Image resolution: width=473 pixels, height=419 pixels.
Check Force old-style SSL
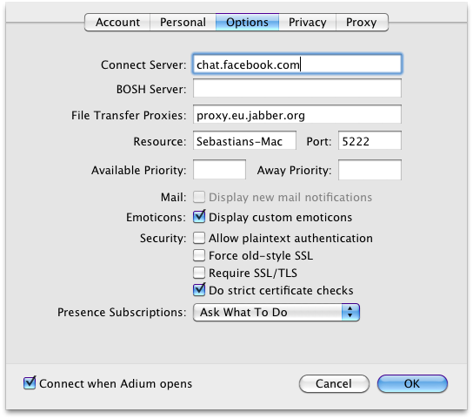pyautogui.click(x=199, y=255)
